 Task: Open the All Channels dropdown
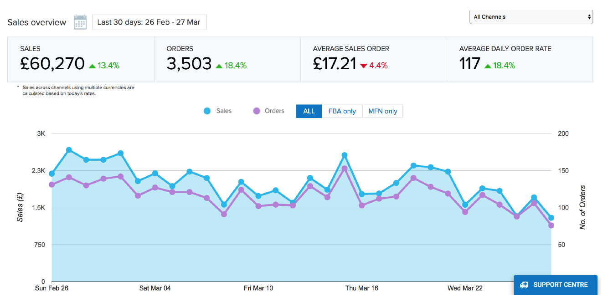tap(531, 17)
